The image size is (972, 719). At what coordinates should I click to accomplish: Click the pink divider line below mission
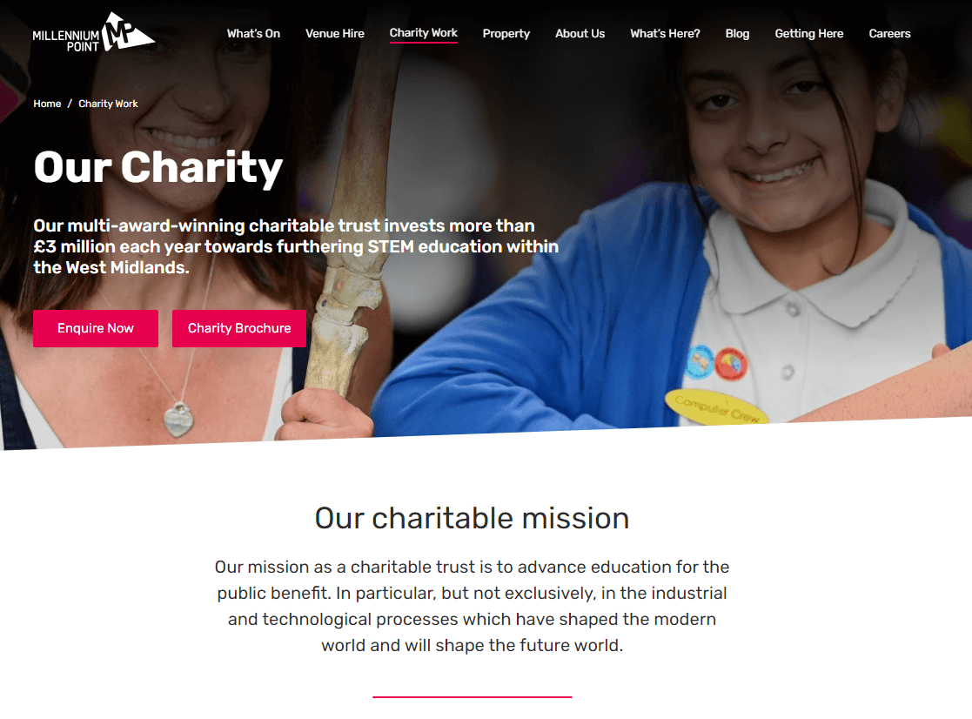coord(472,696)
